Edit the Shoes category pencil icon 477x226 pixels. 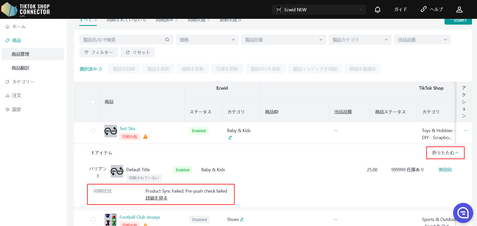(242, 219)
